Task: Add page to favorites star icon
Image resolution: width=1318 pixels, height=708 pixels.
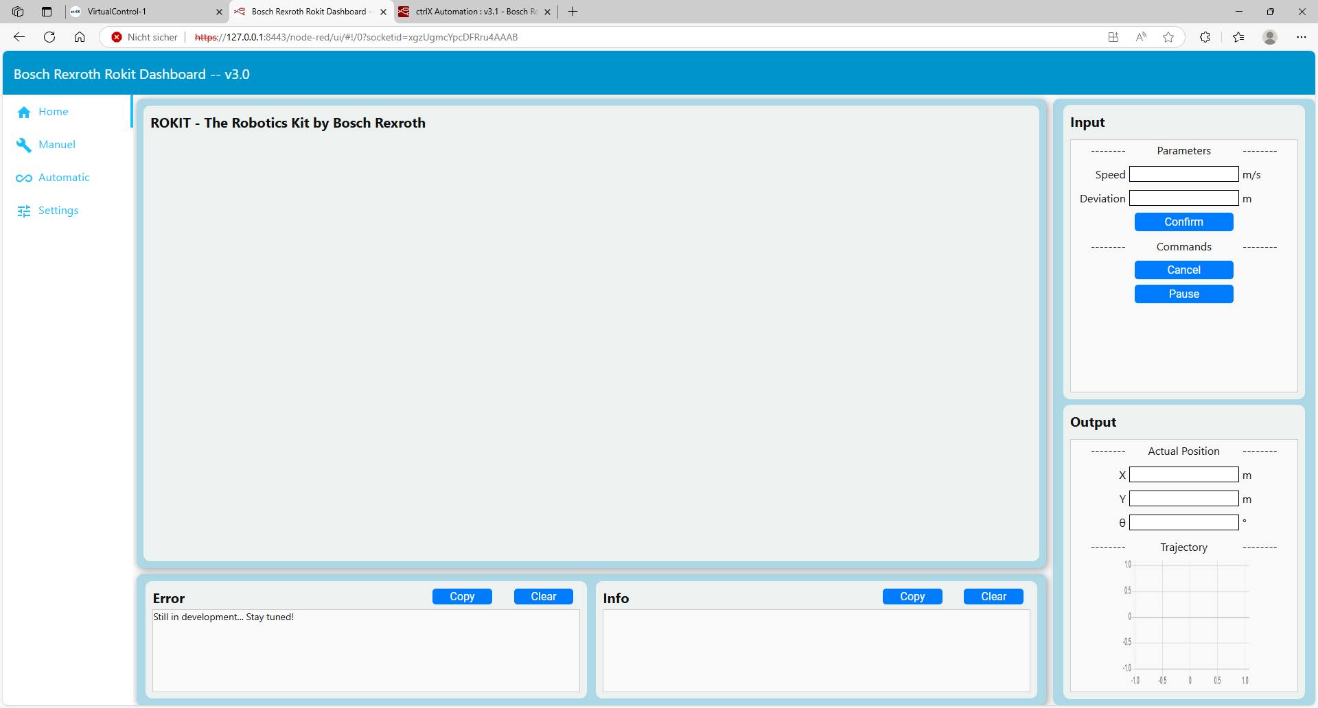Action: 1168,37
